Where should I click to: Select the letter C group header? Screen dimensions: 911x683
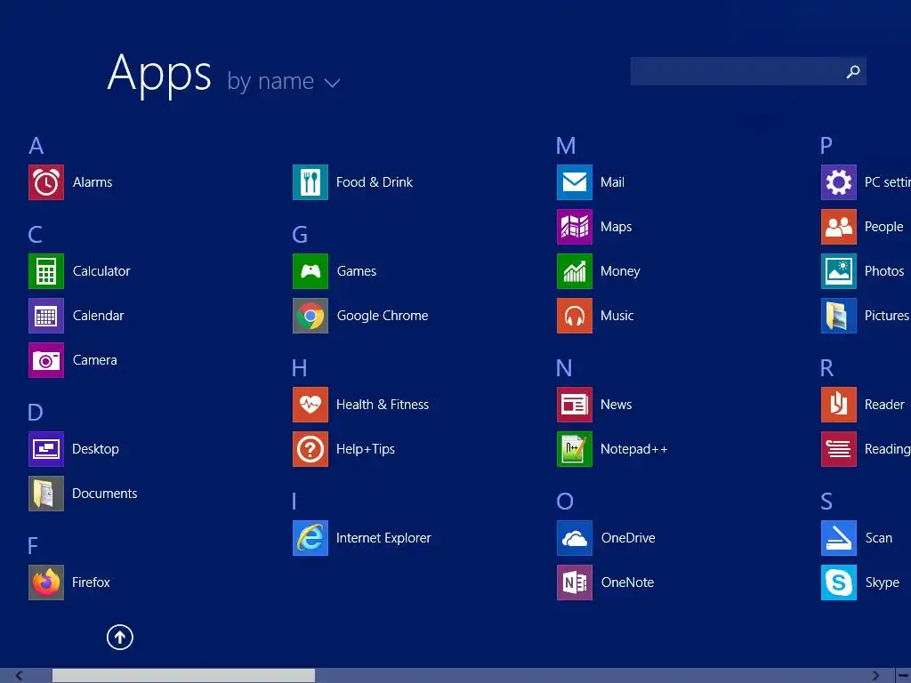coord(35,235)
